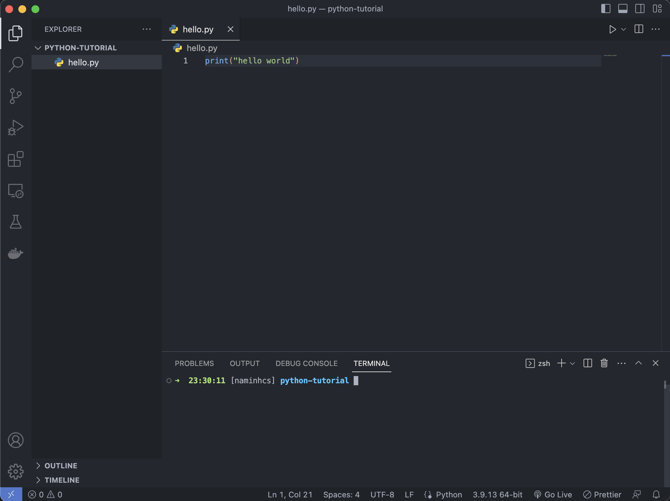Toggle secondary side bar visibility
This screenshot has width=670, height=501.
640,9
